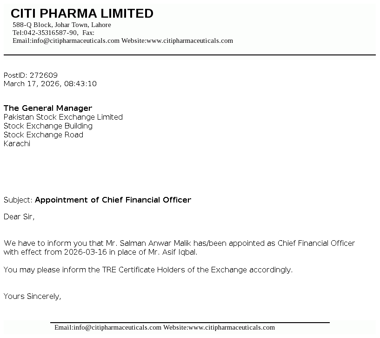This screenshot has height=338, width=380.
Task: Open the website link in the header
Action: point(190,41)
